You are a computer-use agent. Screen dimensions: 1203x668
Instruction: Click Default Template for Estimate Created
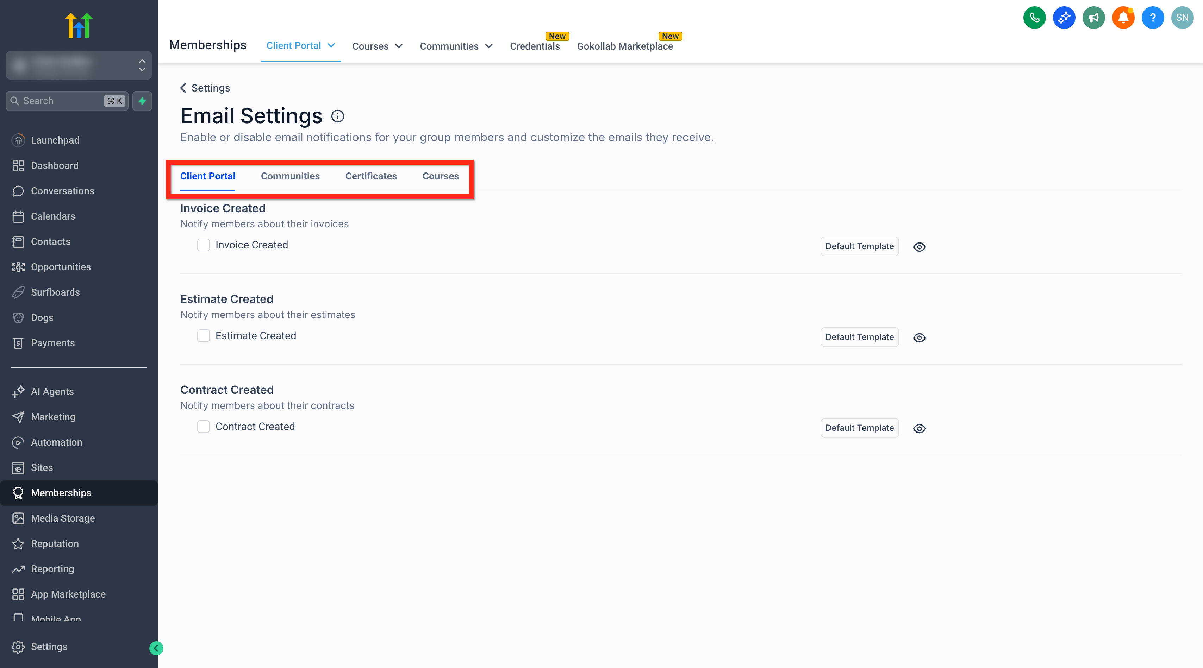[x=859, y=337]
